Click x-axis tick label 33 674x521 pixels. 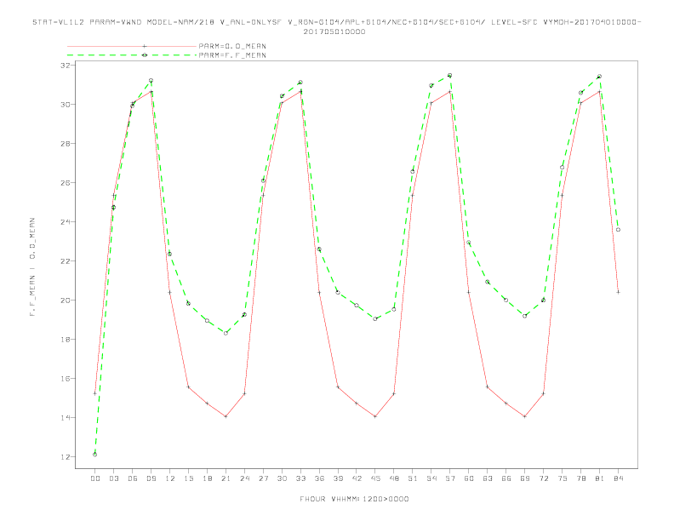click(x=300, y=478)
